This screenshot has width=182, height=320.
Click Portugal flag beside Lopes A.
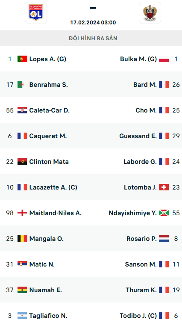22,59
